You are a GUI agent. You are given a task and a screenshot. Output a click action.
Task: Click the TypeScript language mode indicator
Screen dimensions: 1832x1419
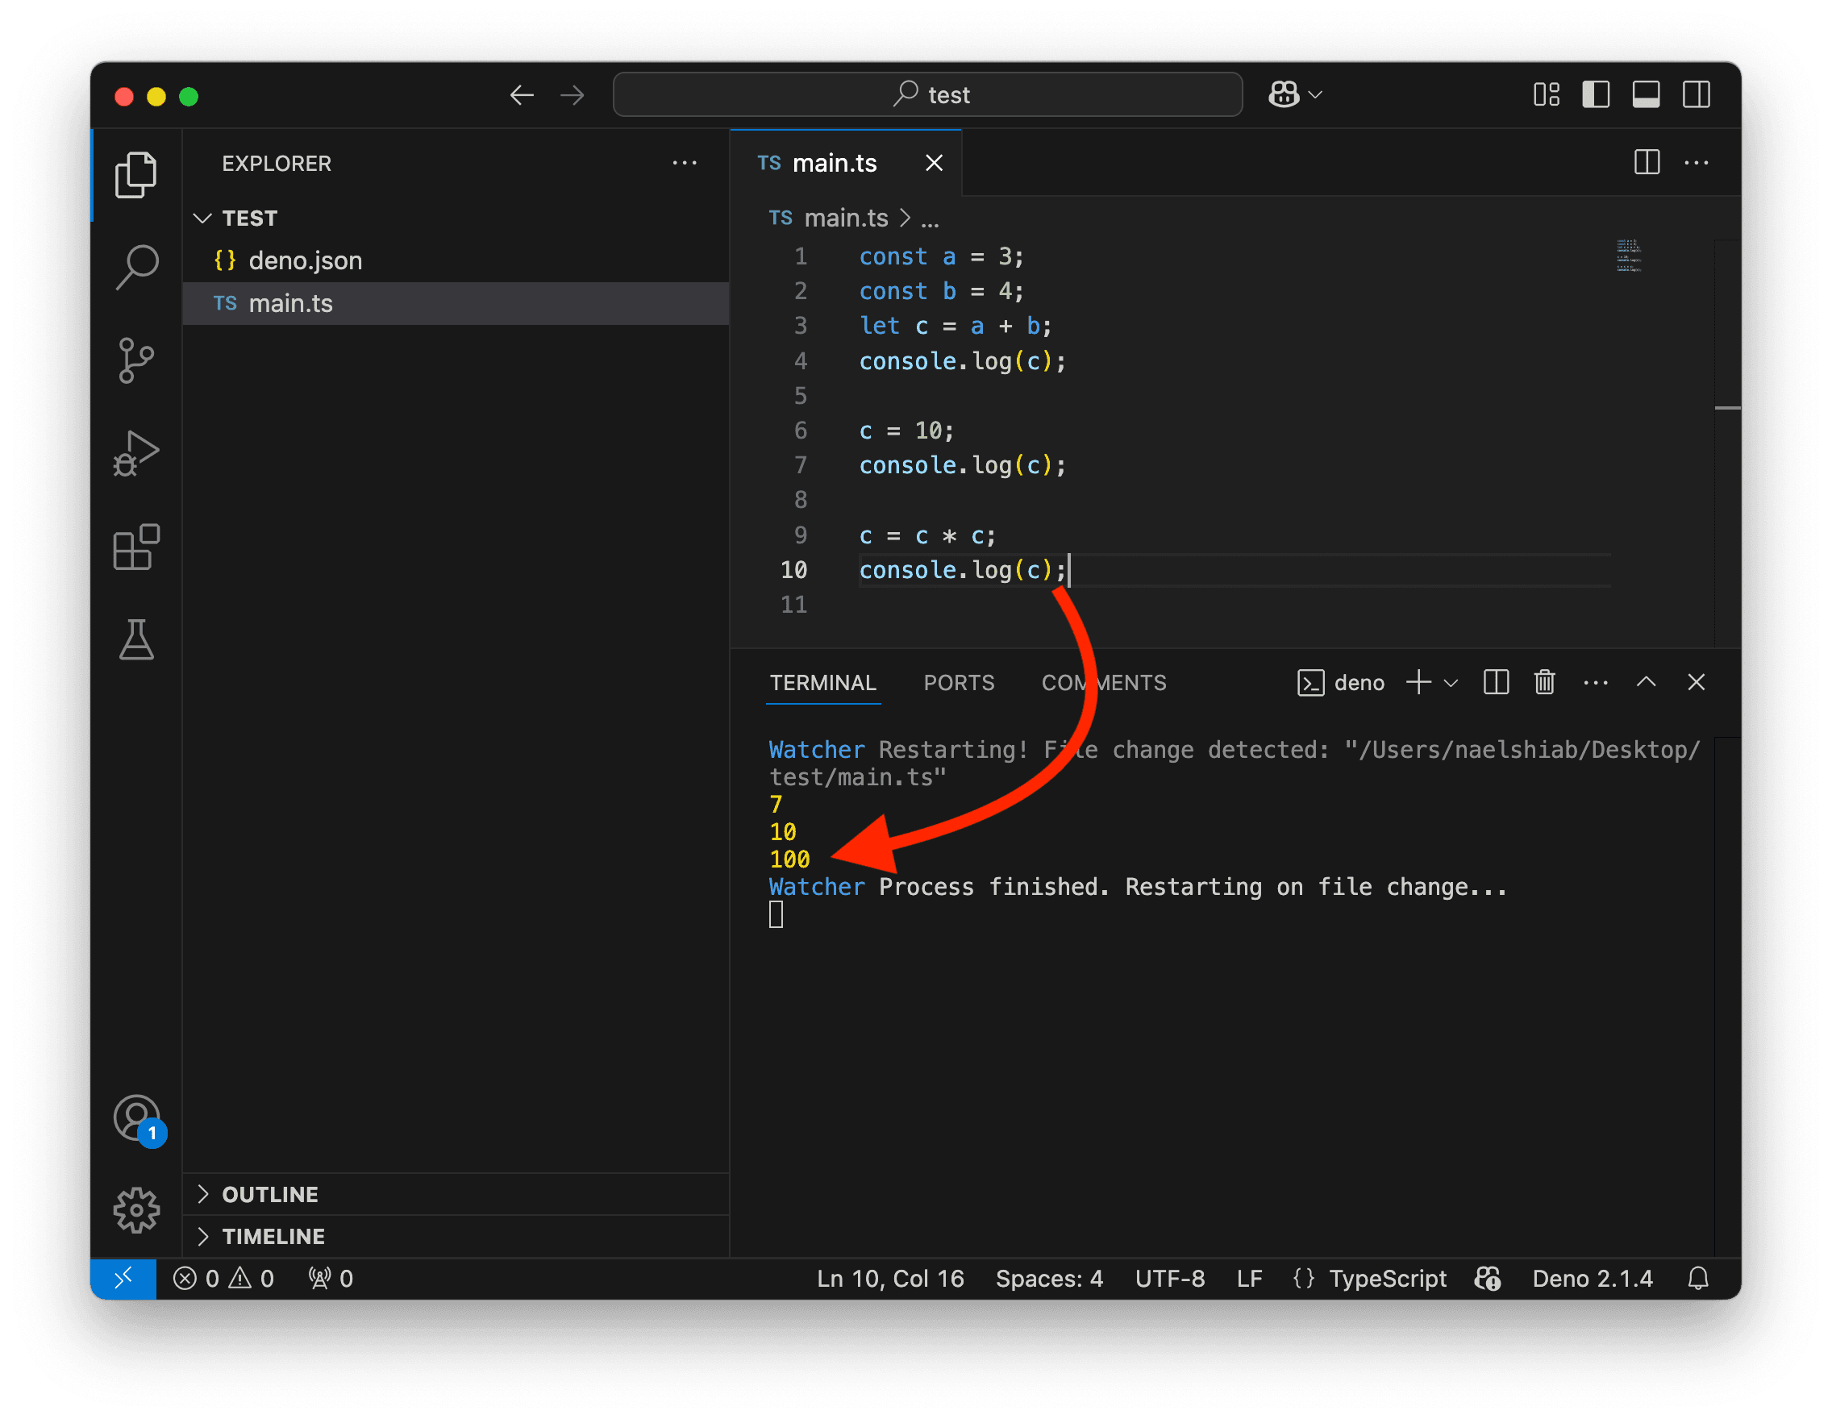pos(1387,1278)
